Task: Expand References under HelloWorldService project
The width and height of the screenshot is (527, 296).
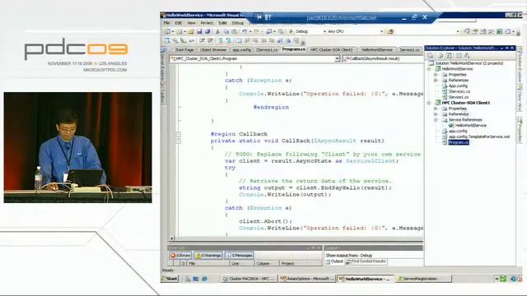Action: (x=436, y=81)
